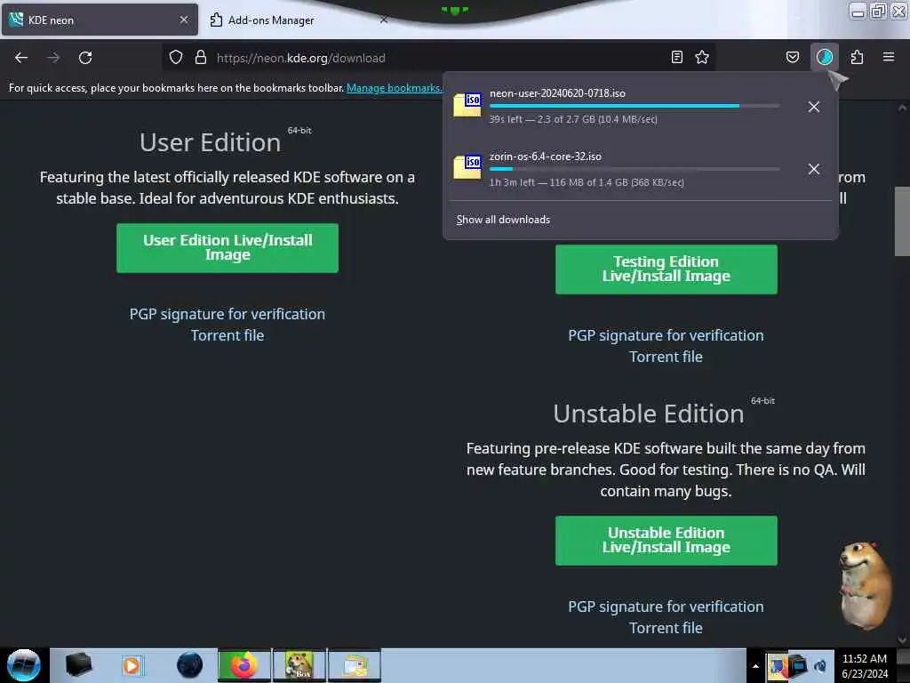Screen dimensions: 910x683
Task: Open User Edition Torrent file link
Action: tap(227, 335)
